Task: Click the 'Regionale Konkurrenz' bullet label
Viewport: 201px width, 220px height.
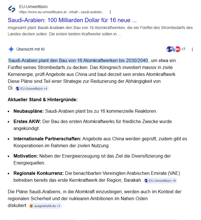Action: tap(38, 173)
